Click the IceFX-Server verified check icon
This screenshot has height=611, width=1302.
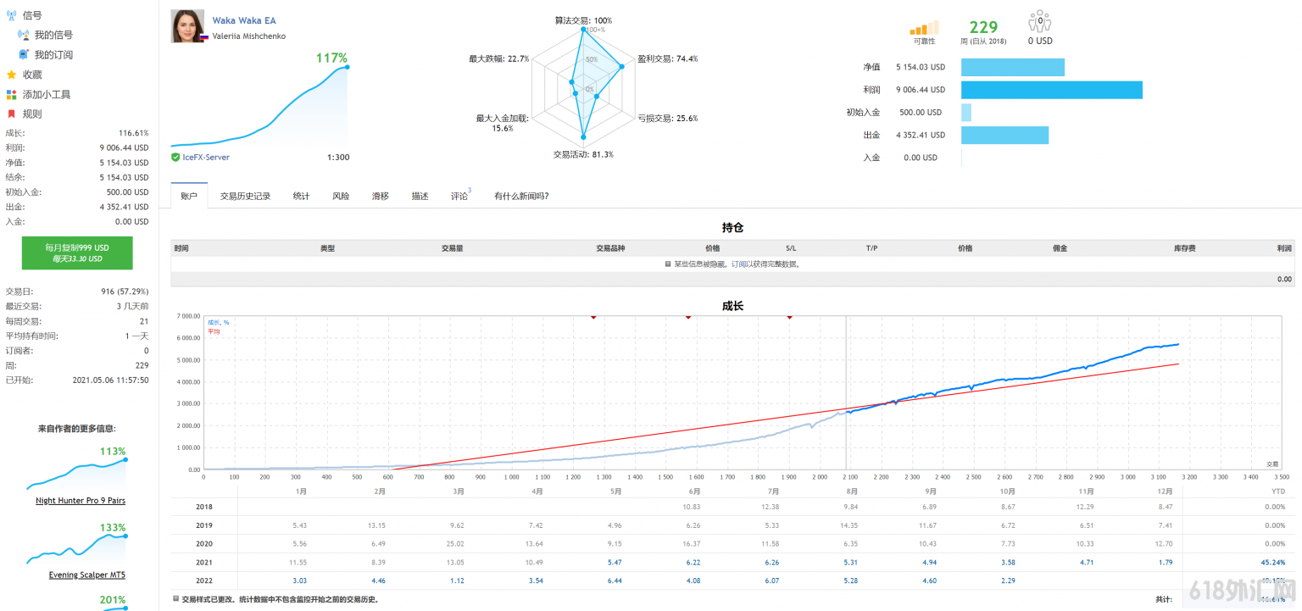click(175, 157)
